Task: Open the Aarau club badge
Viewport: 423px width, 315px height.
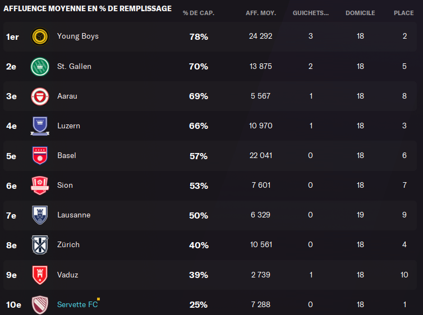Action: (40, 96)
